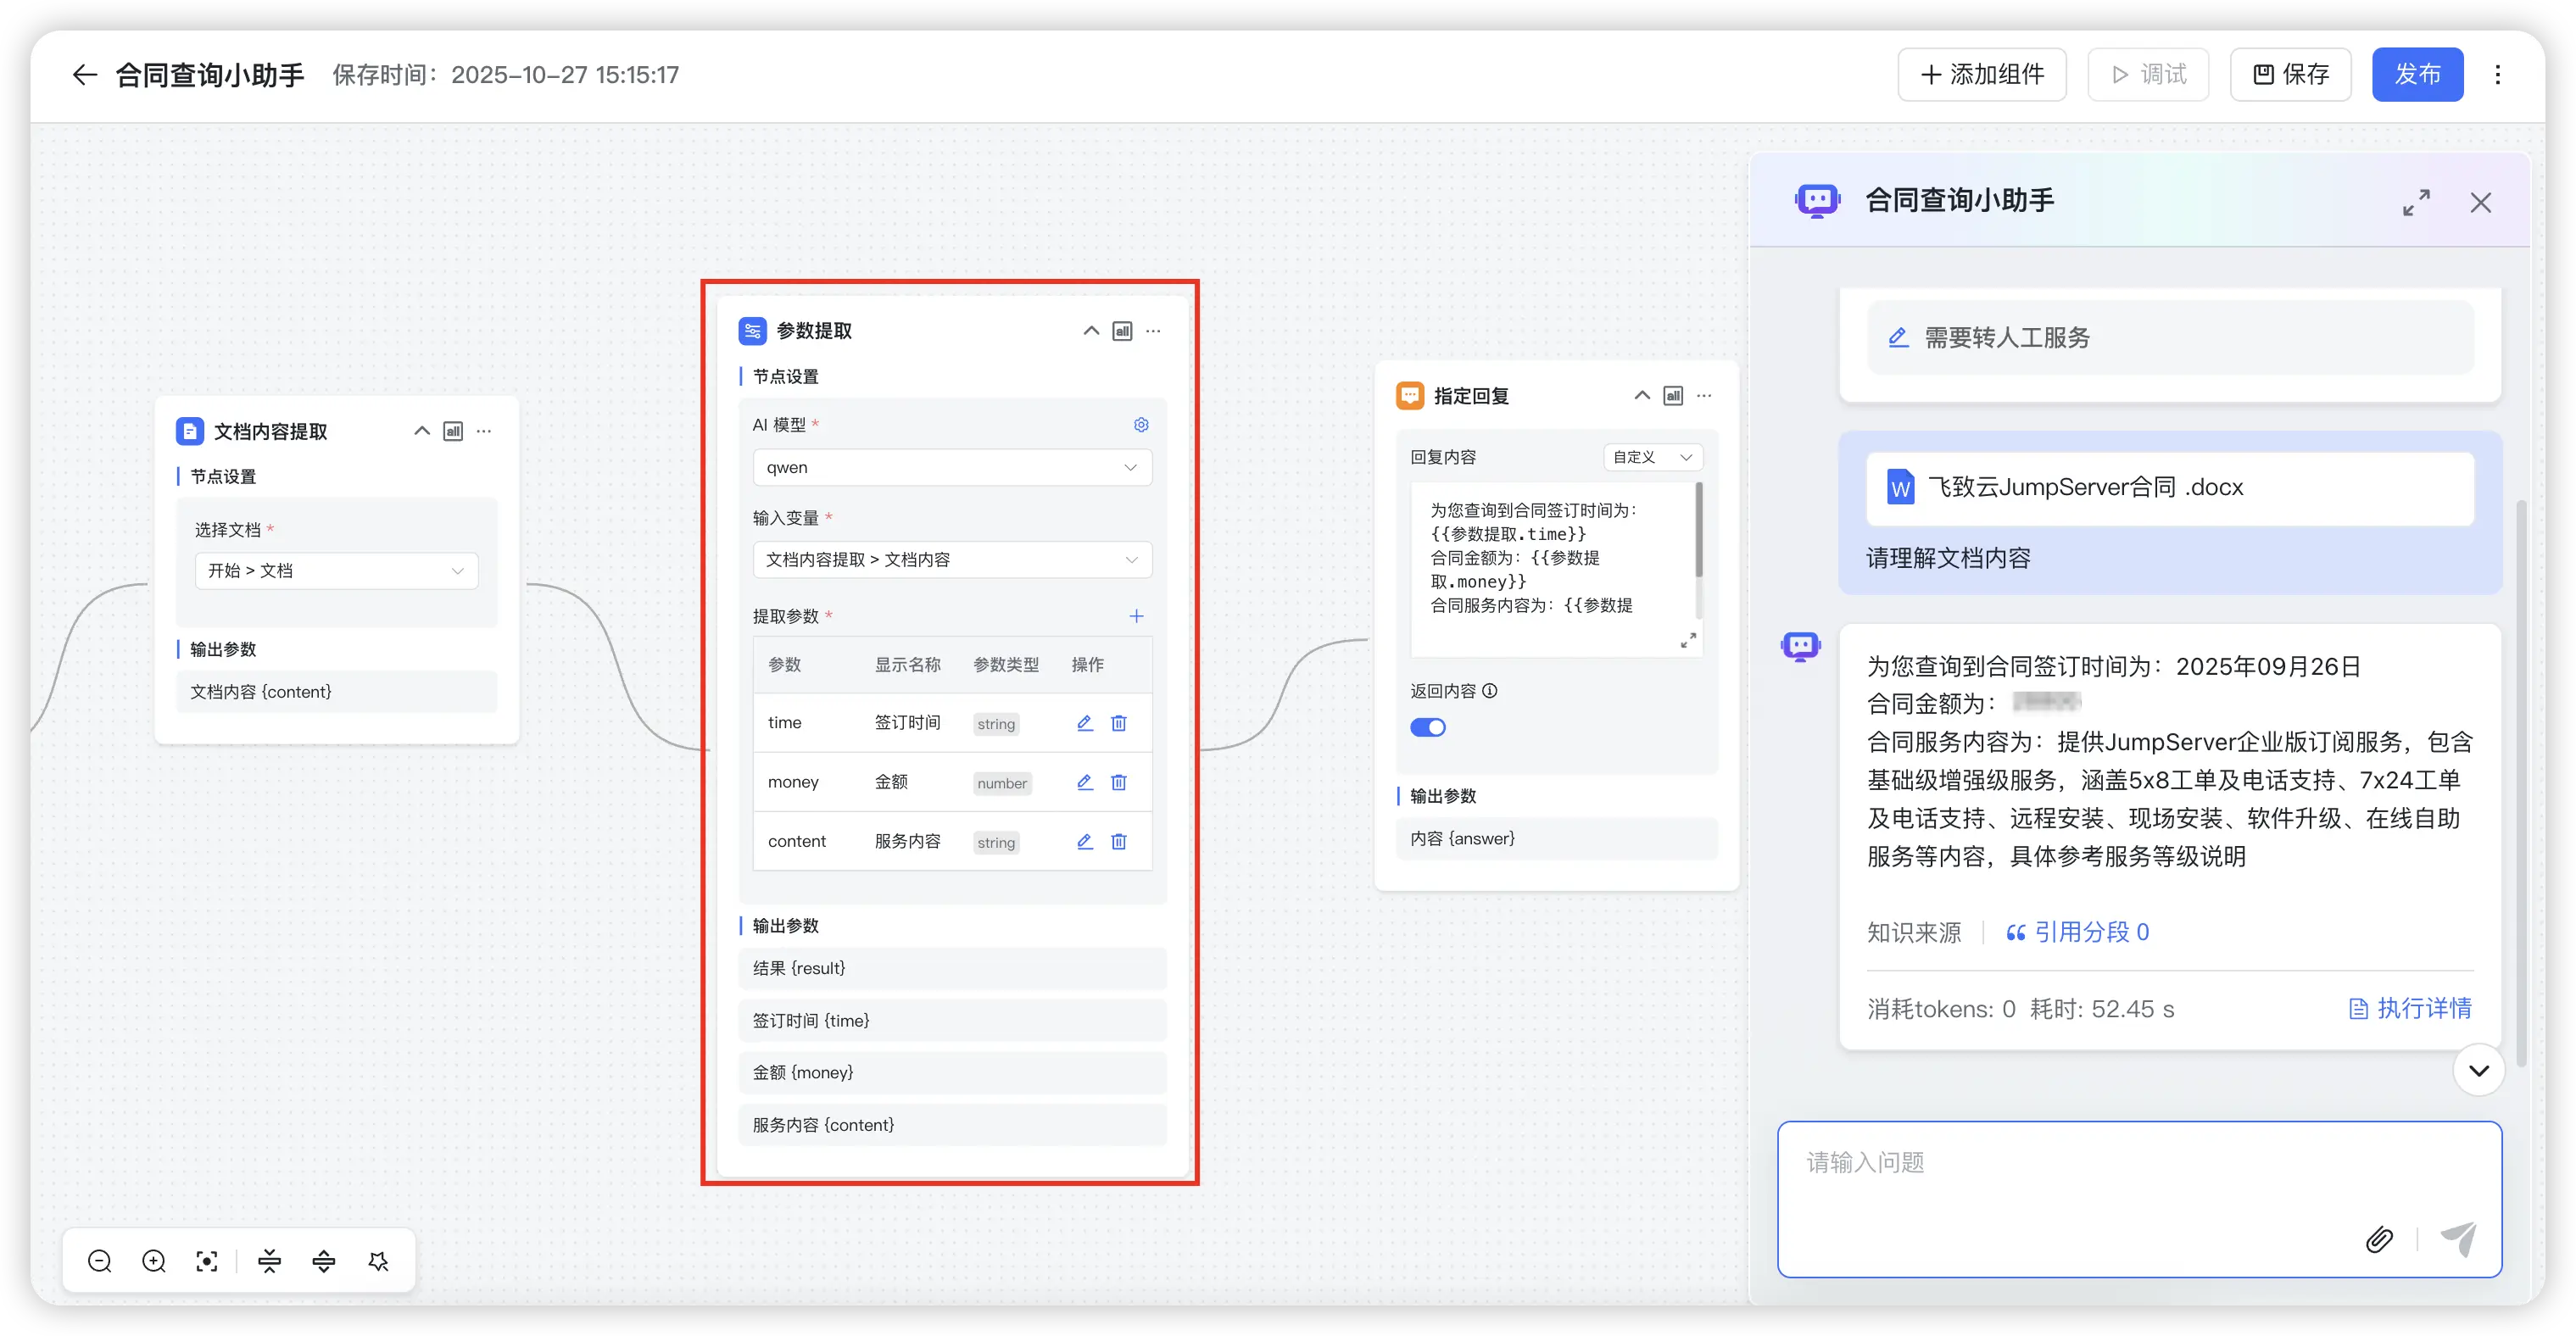Click the zoom out canvas icon

[99, 1261]
